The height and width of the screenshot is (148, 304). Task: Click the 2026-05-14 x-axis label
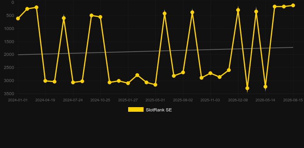click(x=266, y=100)
